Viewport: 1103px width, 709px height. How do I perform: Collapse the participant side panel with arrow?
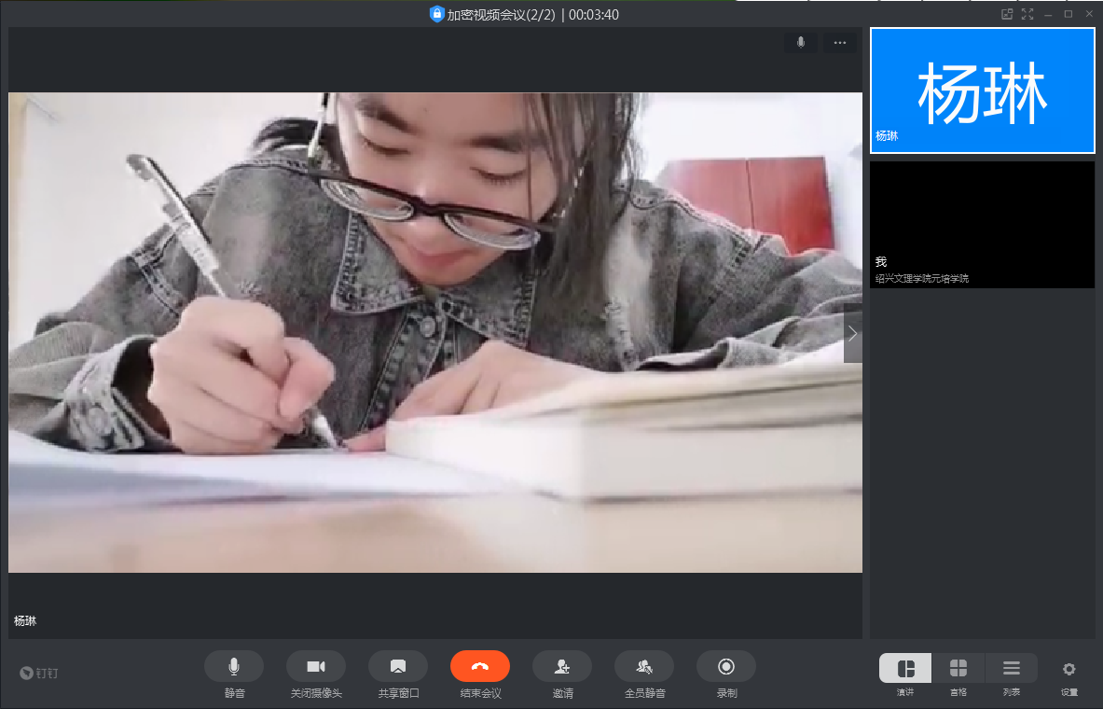(852, 333)
